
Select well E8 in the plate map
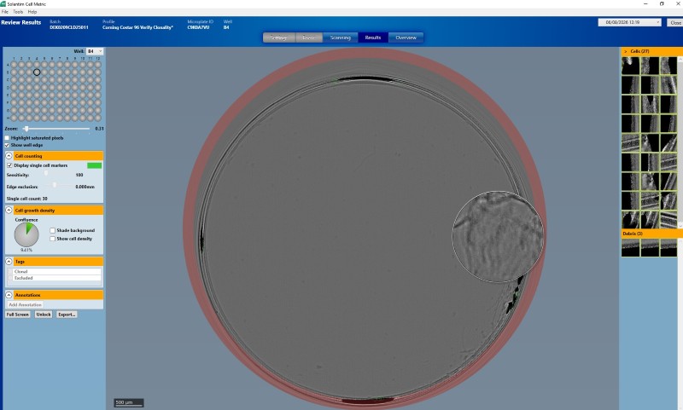coord(67,95)
